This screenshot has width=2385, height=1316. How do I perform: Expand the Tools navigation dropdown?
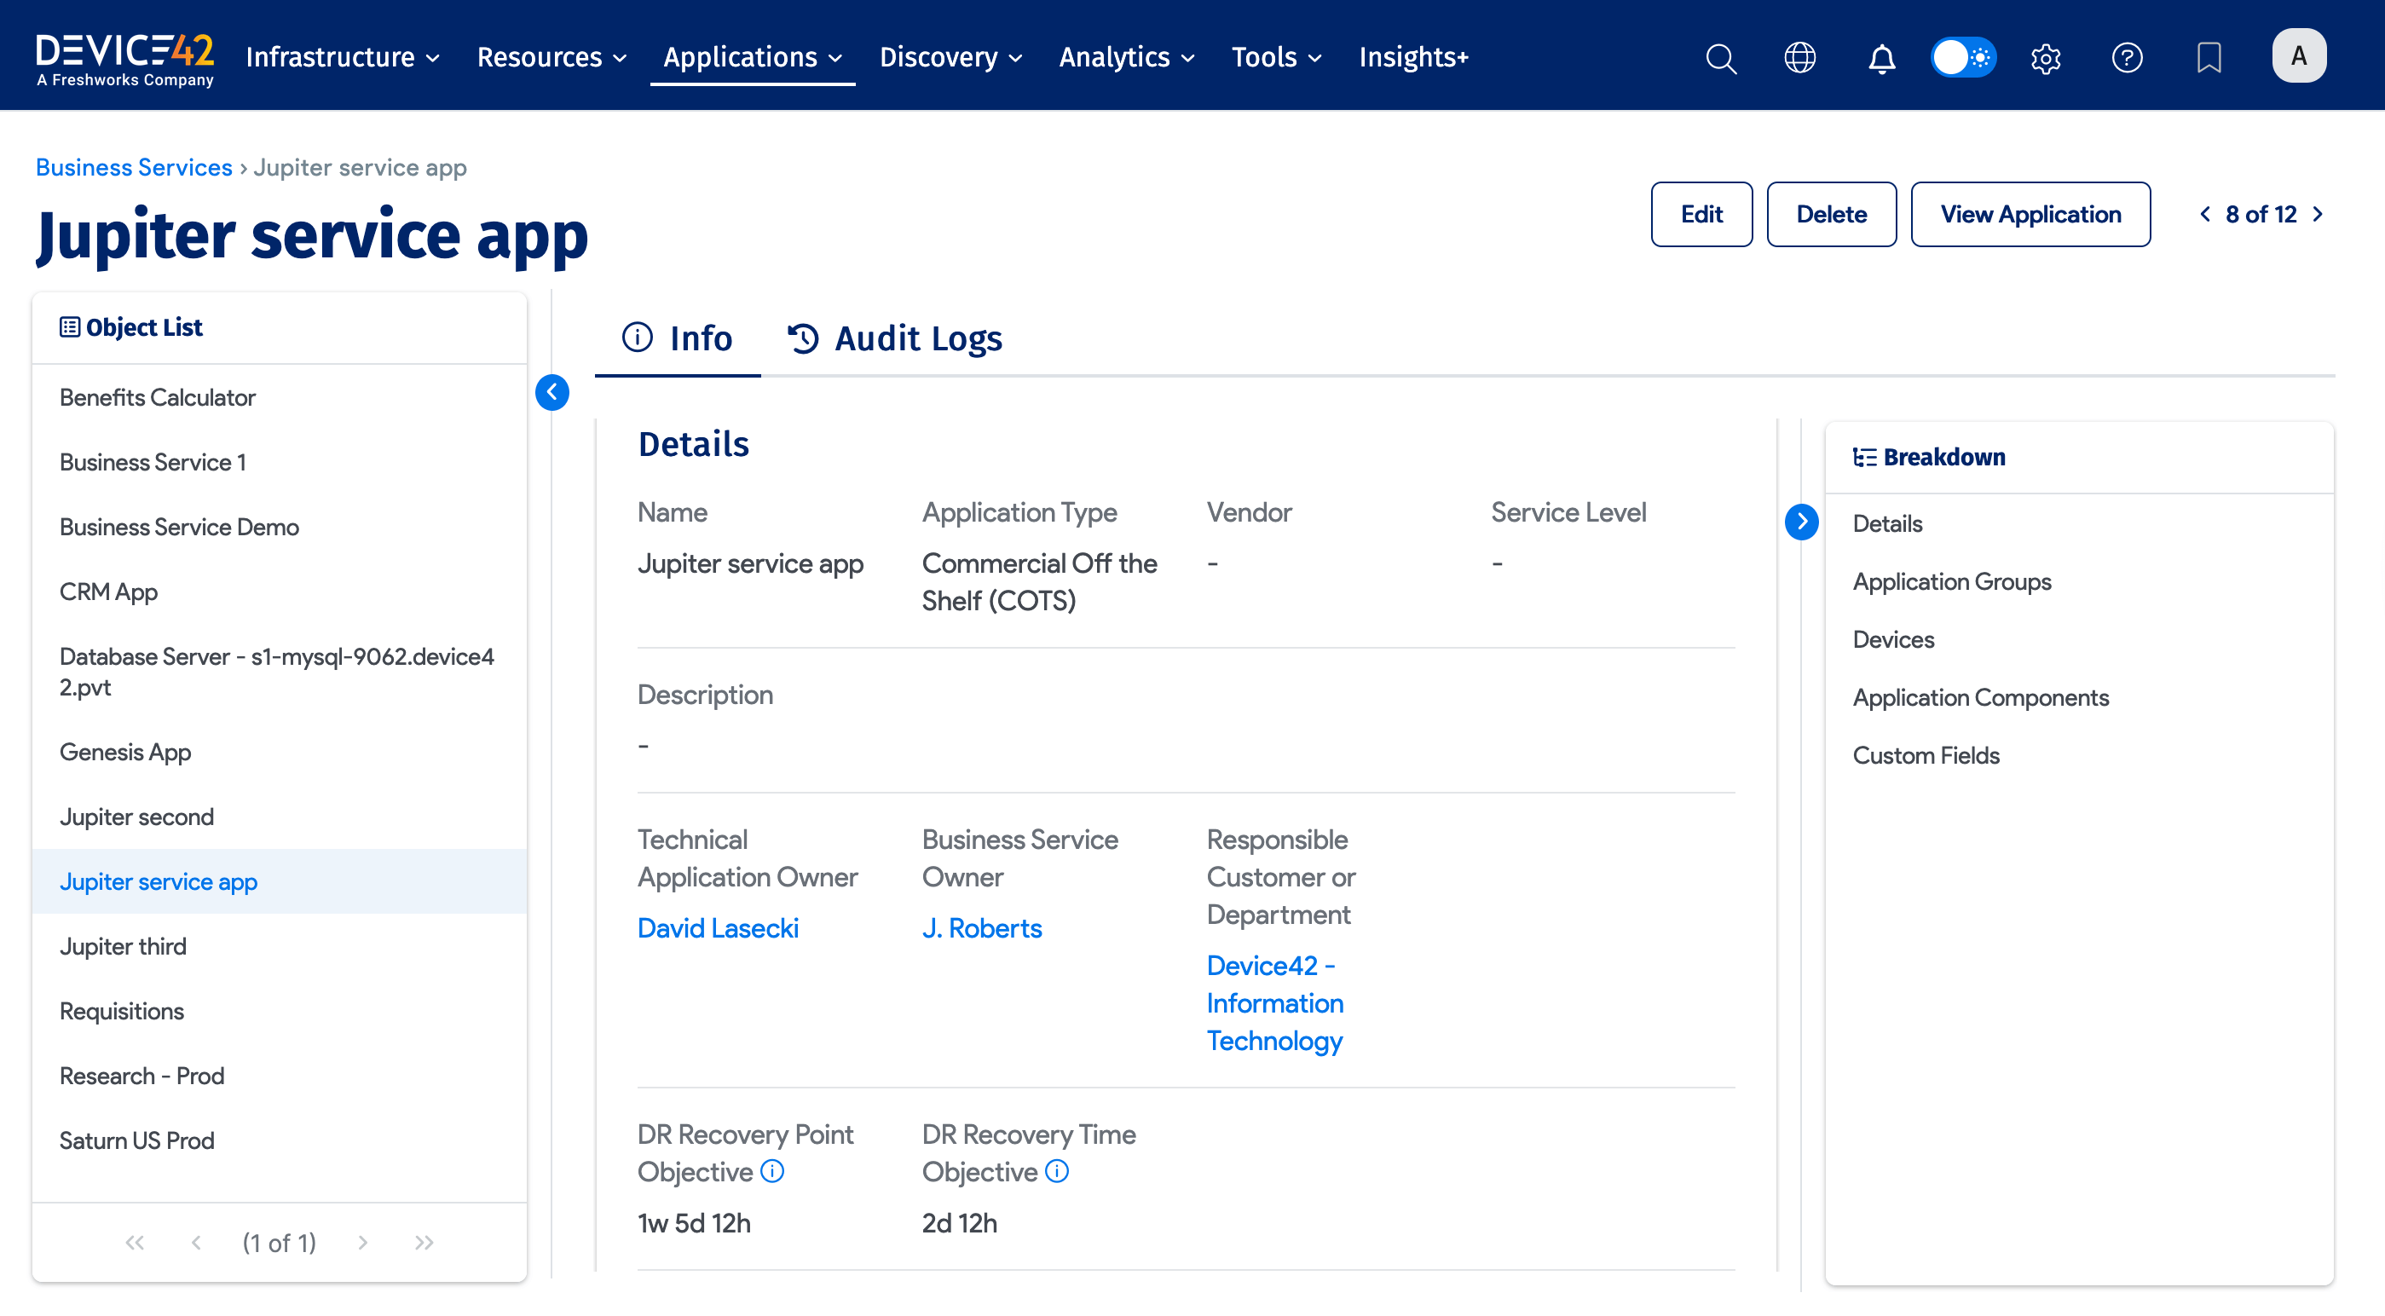(1275, 57)
